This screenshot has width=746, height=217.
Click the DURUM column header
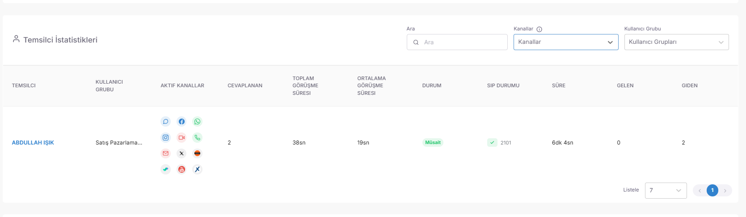432,85
